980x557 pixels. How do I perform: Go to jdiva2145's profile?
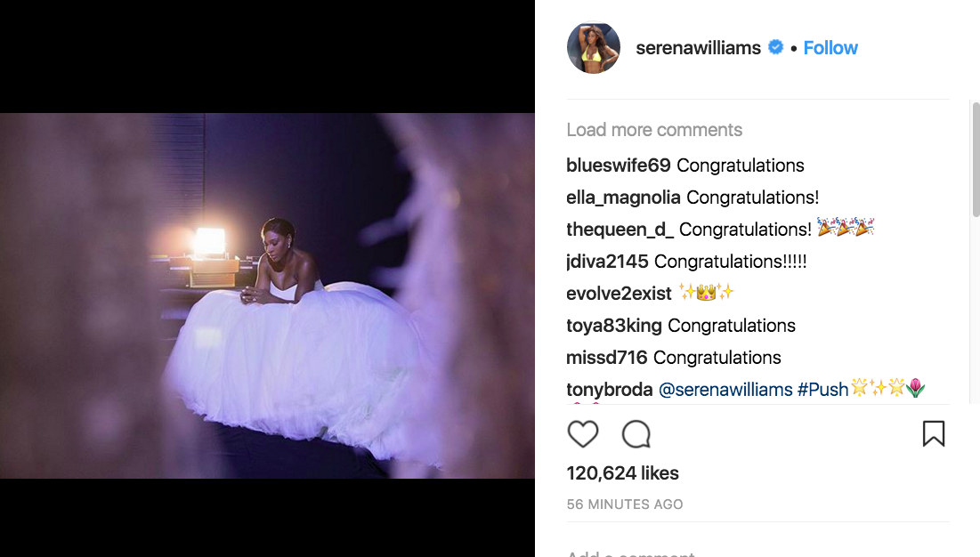[607, 262]
